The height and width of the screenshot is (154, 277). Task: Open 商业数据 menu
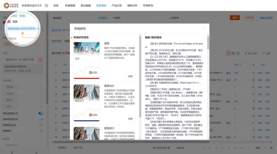(x=86, y=5)
